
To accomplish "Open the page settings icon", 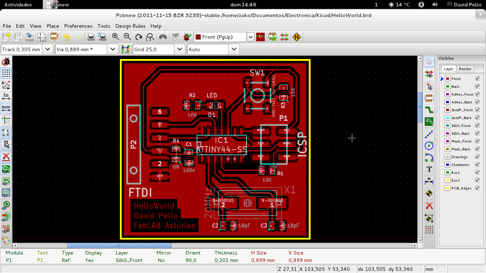I will (42, 37).
